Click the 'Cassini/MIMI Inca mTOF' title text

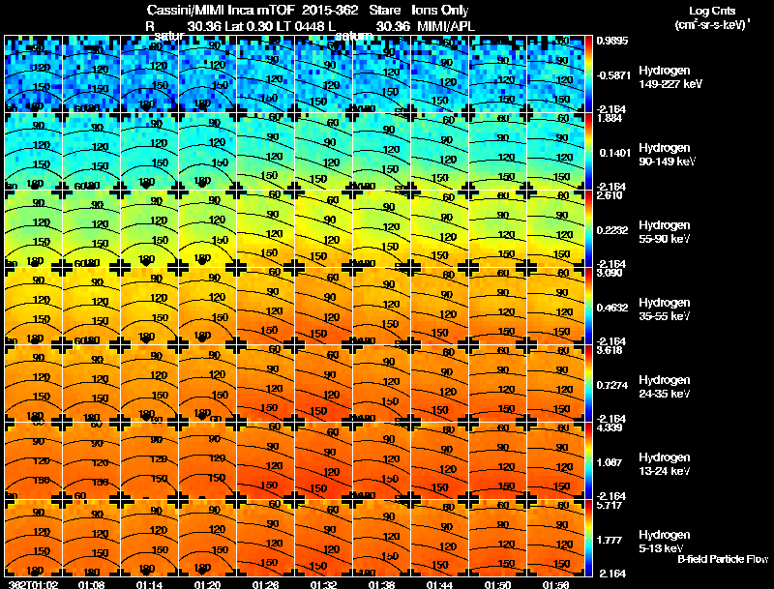221,11
